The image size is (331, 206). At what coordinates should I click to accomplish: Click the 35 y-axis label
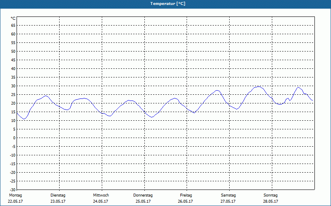tap(13, 77)
